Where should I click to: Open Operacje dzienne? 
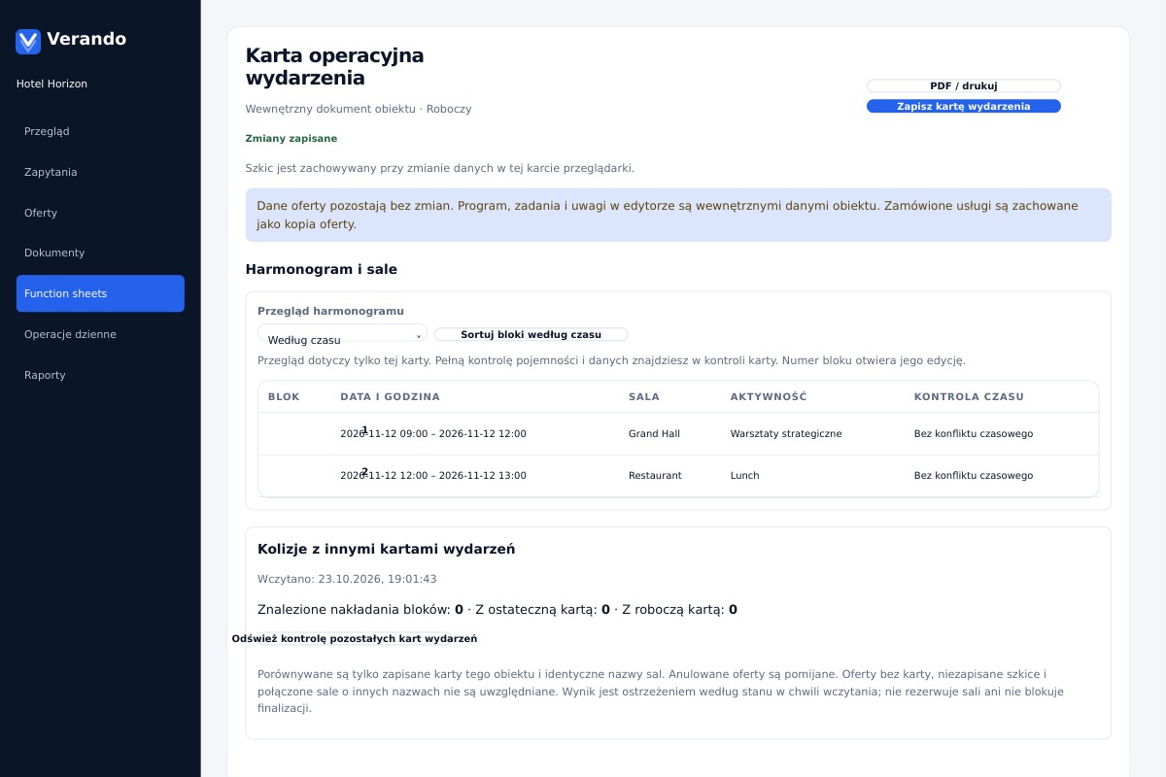click(100, 334)
